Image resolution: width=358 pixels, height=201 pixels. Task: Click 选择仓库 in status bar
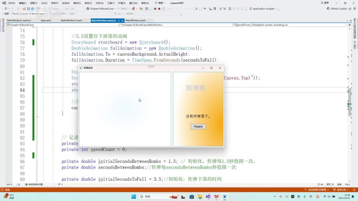coord(341,190)
